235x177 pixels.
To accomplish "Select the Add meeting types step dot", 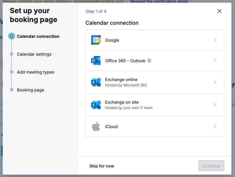I will point(12,72).
